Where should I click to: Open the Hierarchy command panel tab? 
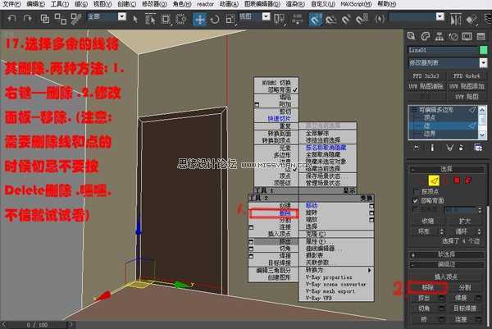point(440,36)
